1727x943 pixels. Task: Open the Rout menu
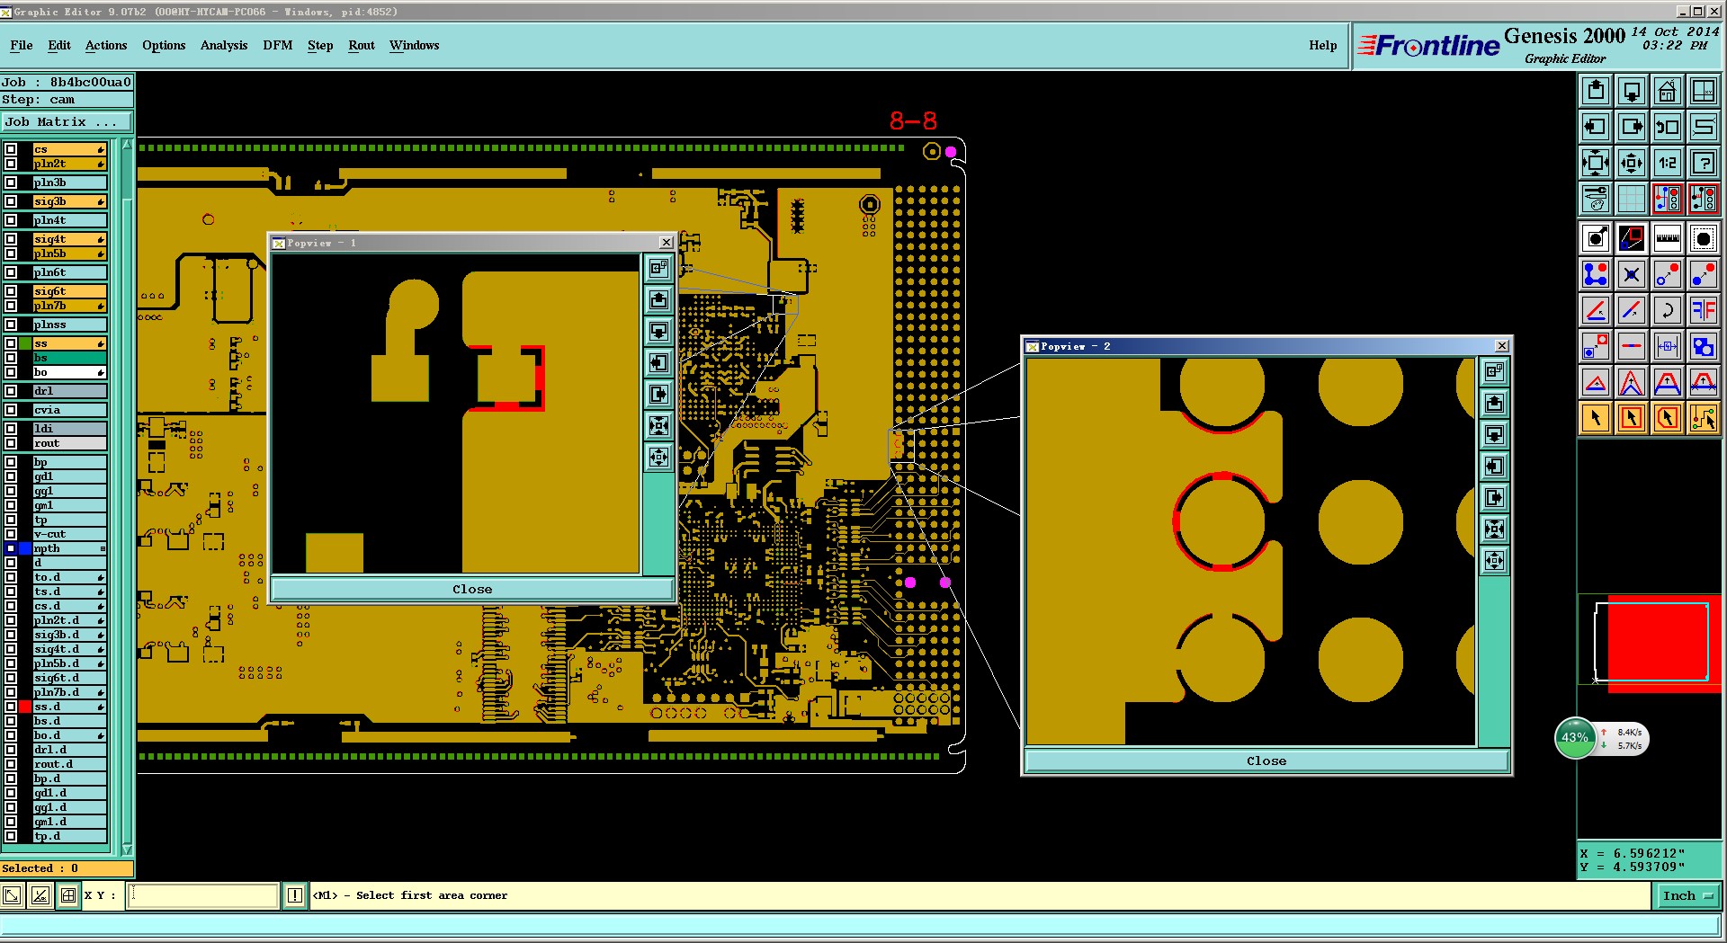pyautogui.click(x=362, y=45)
